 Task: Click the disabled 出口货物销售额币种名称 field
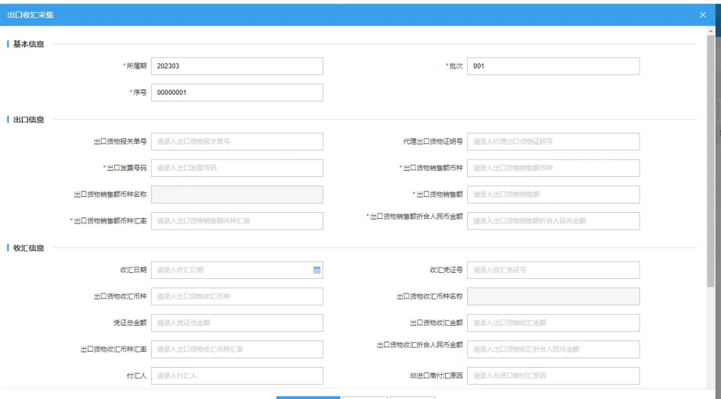click(237, 194)
